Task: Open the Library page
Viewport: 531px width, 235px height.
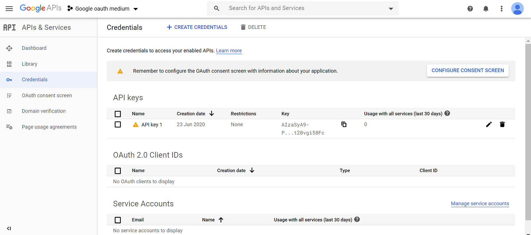Action: [30, 64]
